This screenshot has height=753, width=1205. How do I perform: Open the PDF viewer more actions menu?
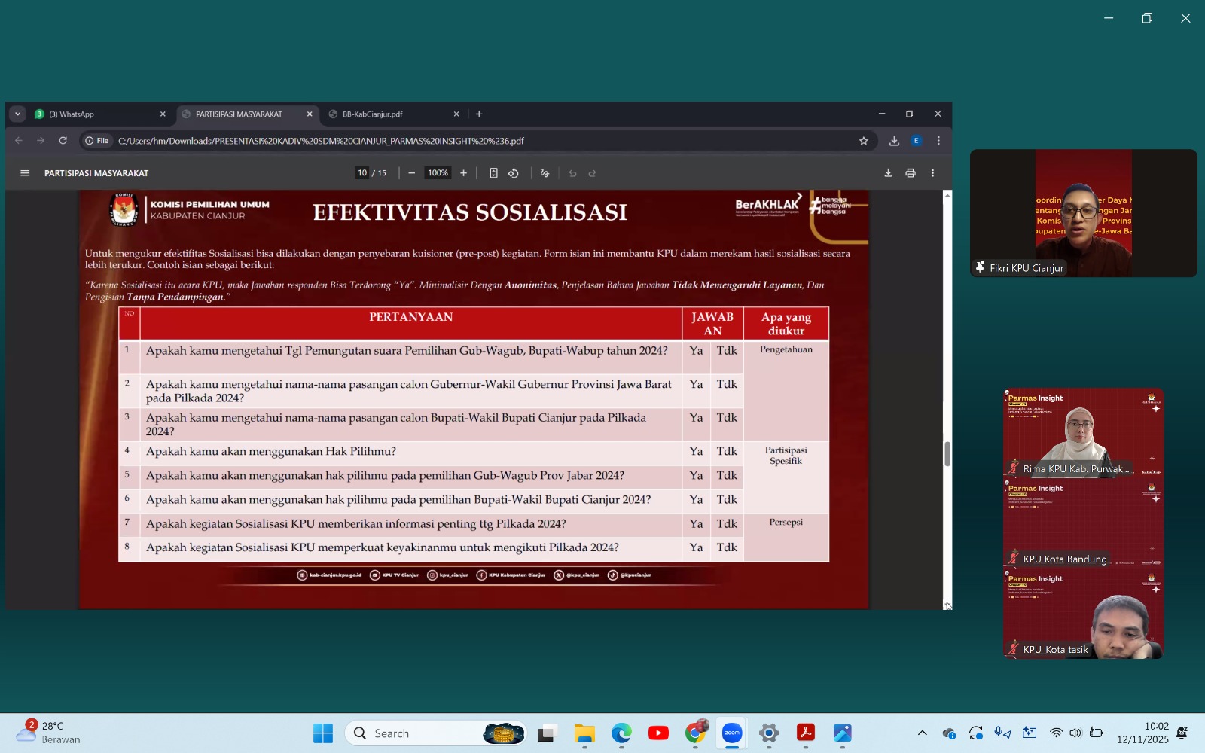pos(932,173)
